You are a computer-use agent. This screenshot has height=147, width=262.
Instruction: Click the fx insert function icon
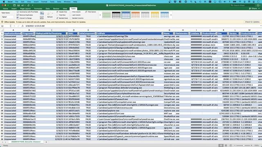tap(23, 26)
